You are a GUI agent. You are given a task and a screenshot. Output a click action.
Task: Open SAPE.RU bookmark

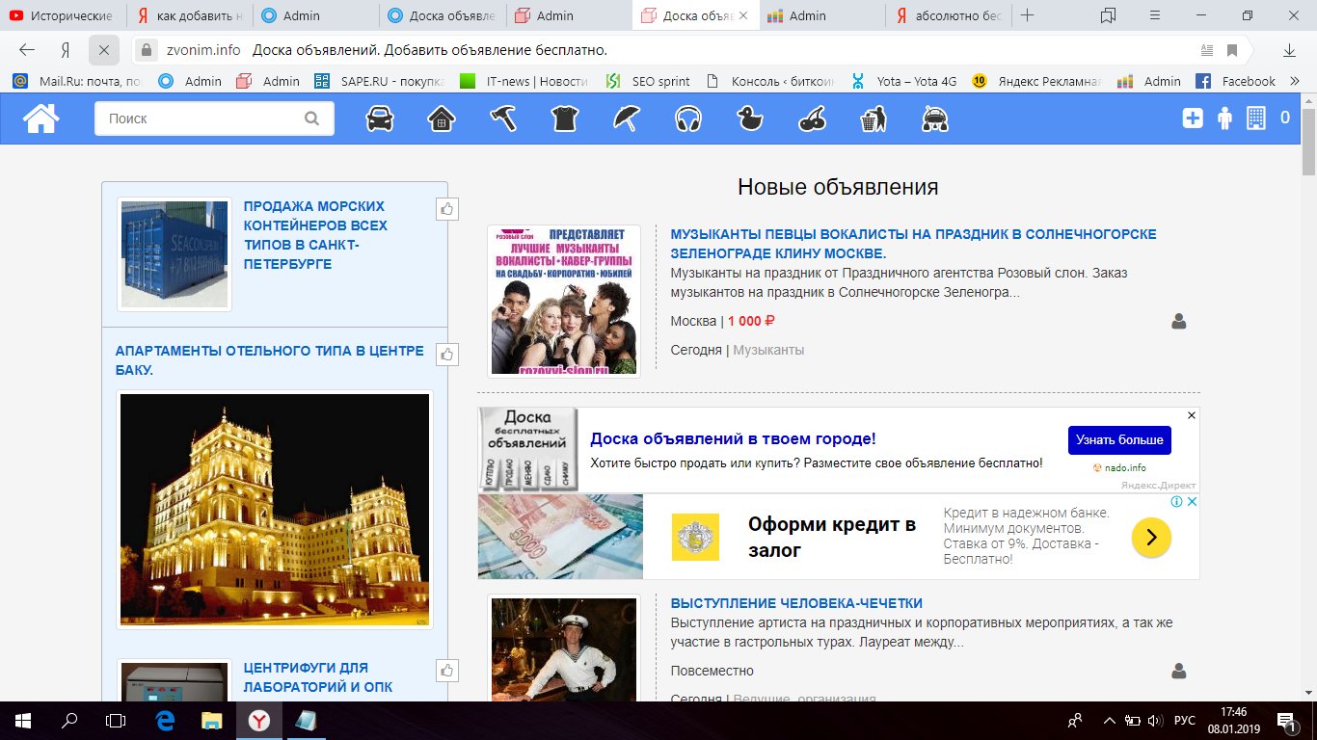pyautogui.click(x=379, y=81)
